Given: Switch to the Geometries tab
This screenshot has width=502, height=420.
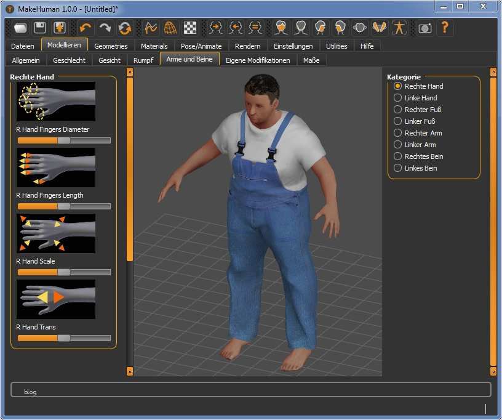Looking at the screenshot, I should point(112,46).
